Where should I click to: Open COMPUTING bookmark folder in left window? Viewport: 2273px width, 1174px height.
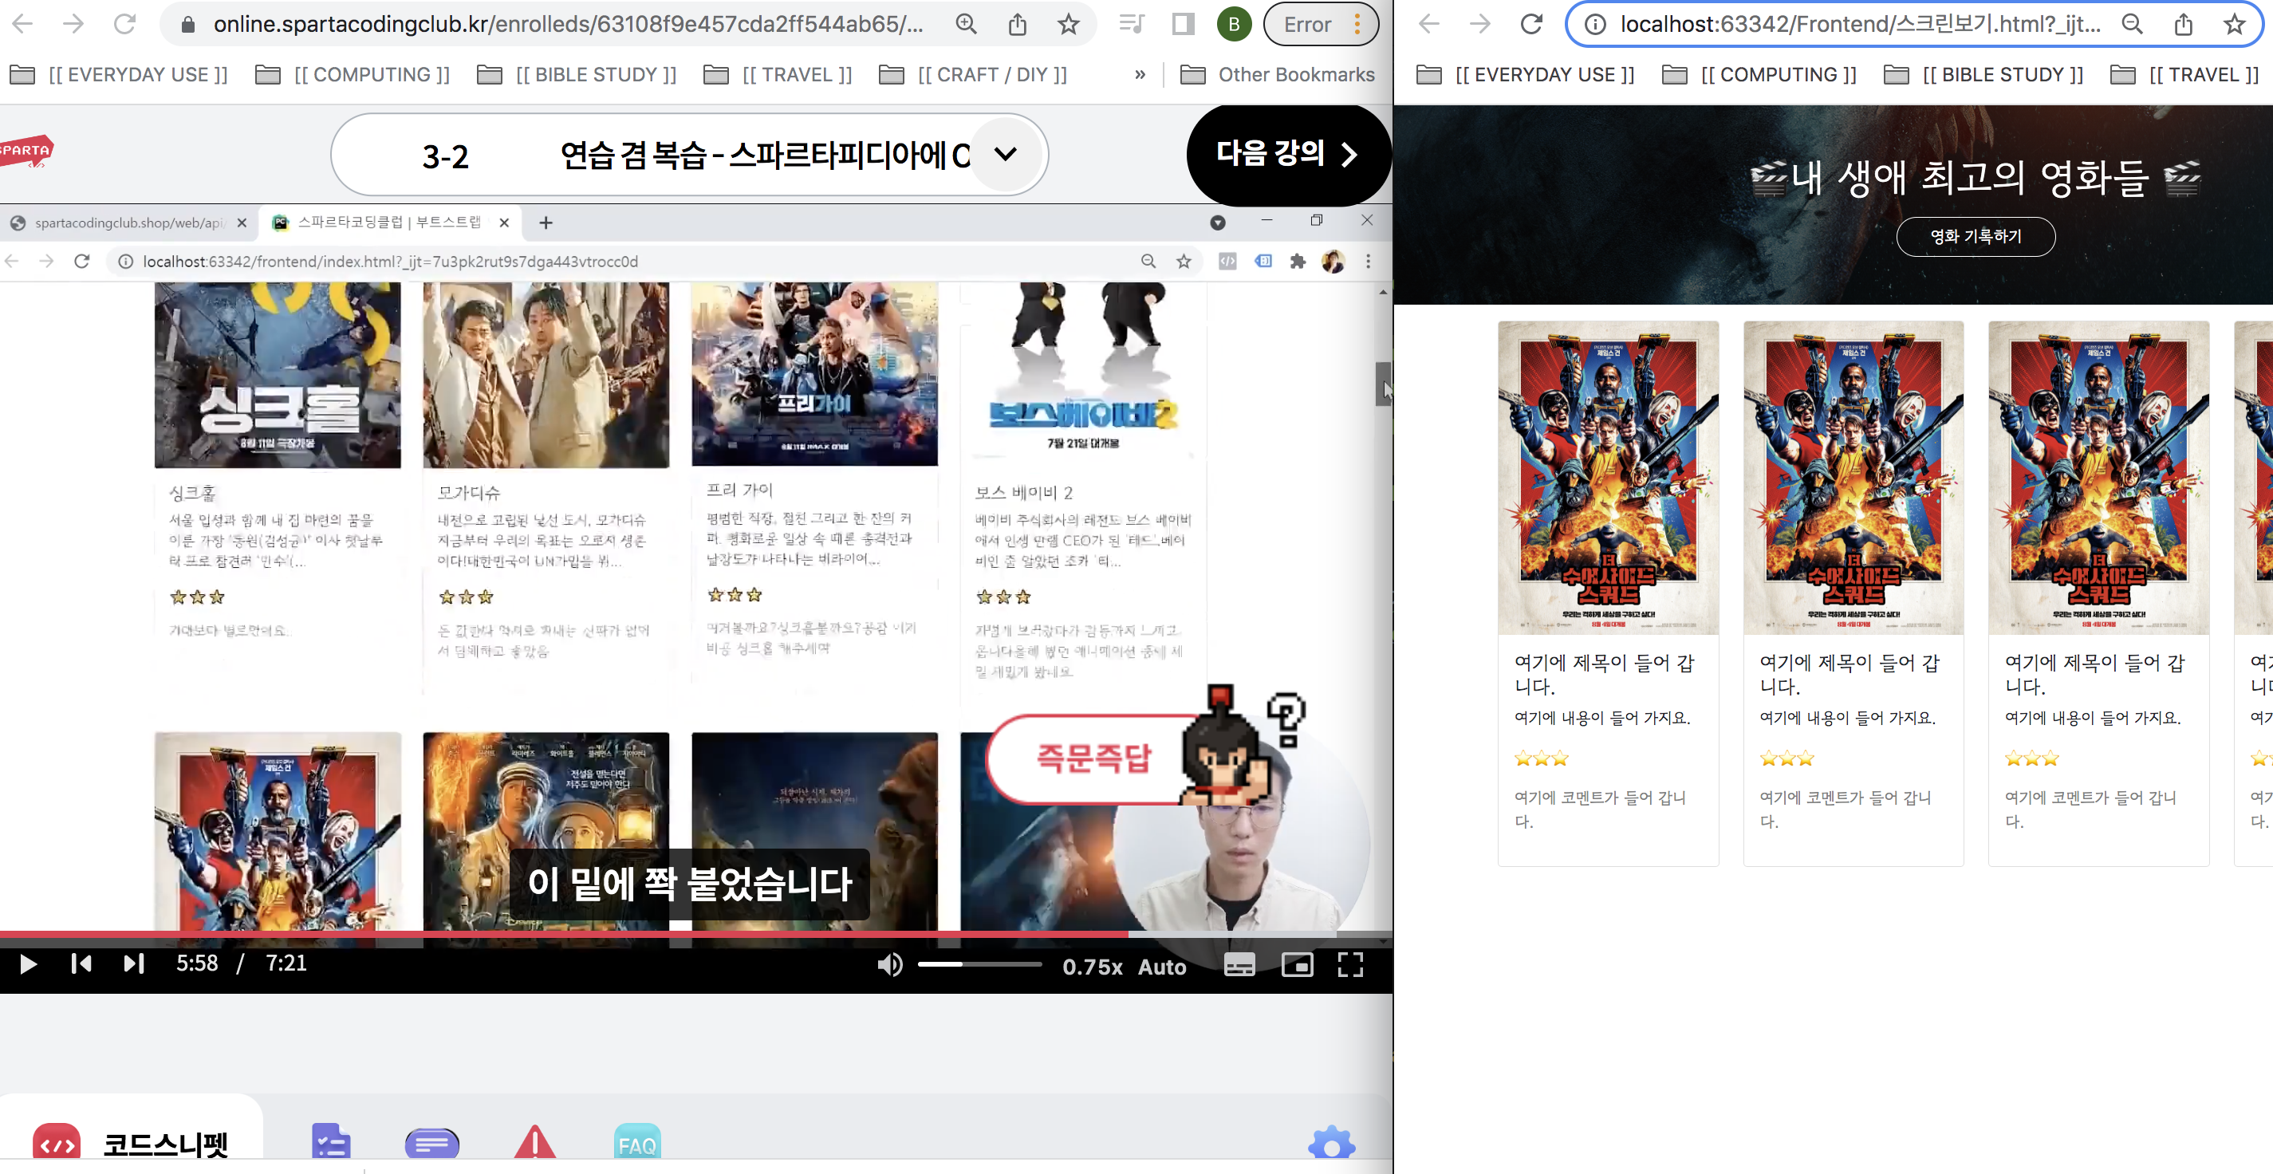click(x=352, y=75)
